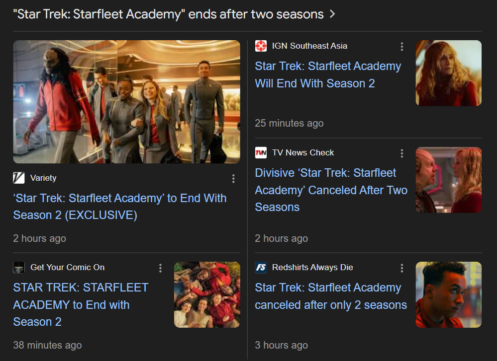
Task: Open Variety's "to End With Season 2 (EXCLUSIVE)" article
Action: (x=120, y=207)
